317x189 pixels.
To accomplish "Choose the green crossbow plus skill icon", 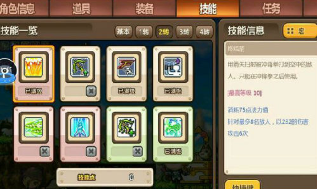I will (127, 128).
